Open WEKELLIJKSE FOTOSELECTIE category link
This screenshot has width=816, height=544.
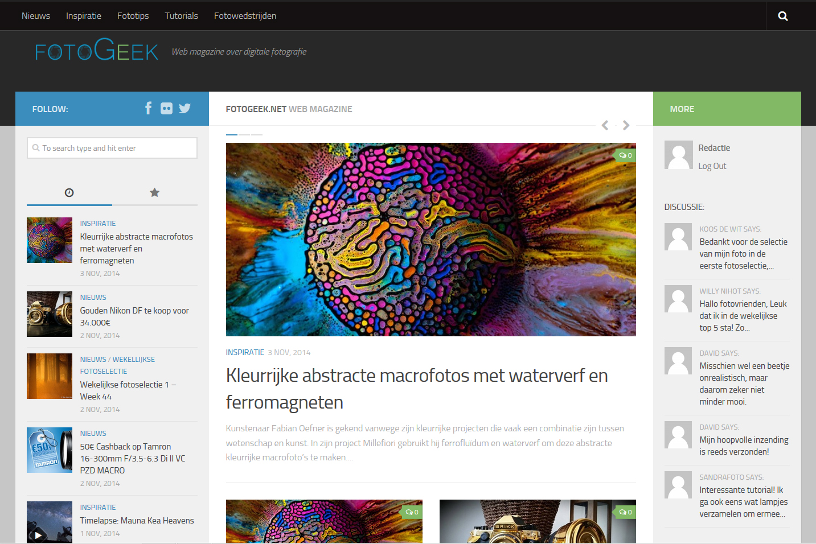point(117,365)
